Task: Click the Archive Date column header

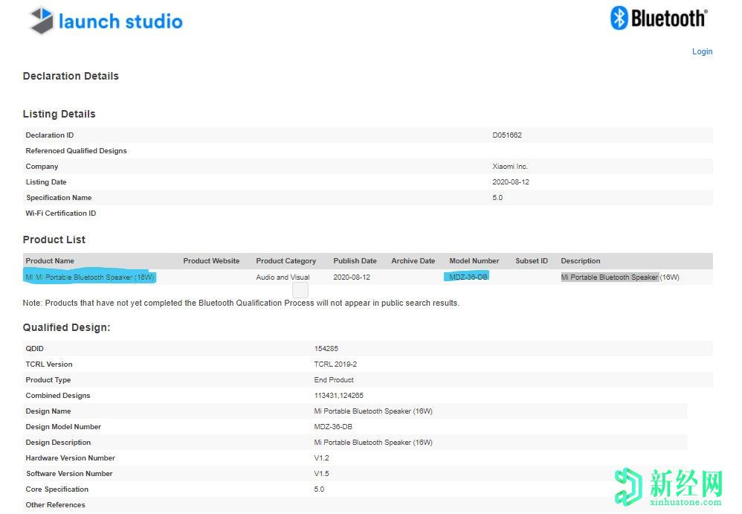Action: [413, 261]
